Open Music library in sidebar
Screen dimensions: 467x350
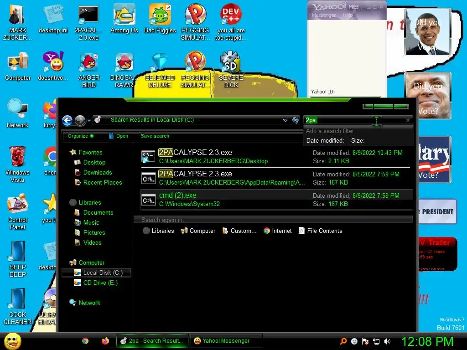click(x=87, y=222)
